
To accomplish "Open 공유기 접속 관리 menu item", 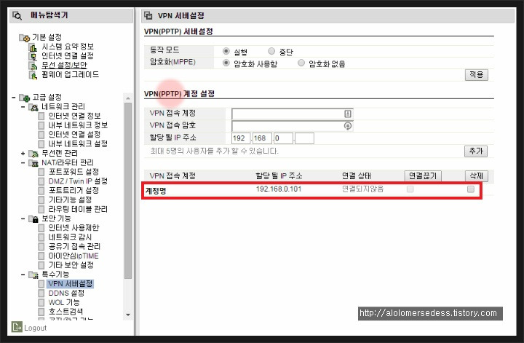I will coord(74,247).
